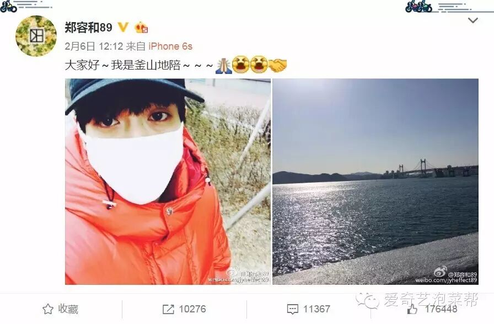Open the 郑容和89 profile avatar

click(36, 36)
